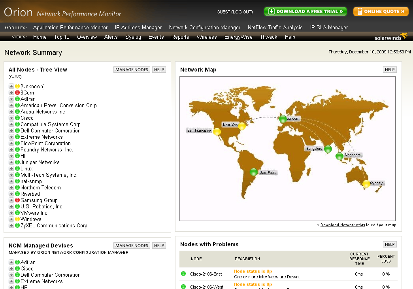The height and width of the screenshot is (289, 413).
Task: Click the green status icon for Cisco-2106-West
Action: point(184,286)
